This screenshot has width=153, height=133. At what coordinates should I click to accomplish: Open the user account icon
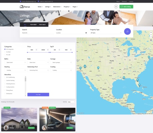point(116,7)
